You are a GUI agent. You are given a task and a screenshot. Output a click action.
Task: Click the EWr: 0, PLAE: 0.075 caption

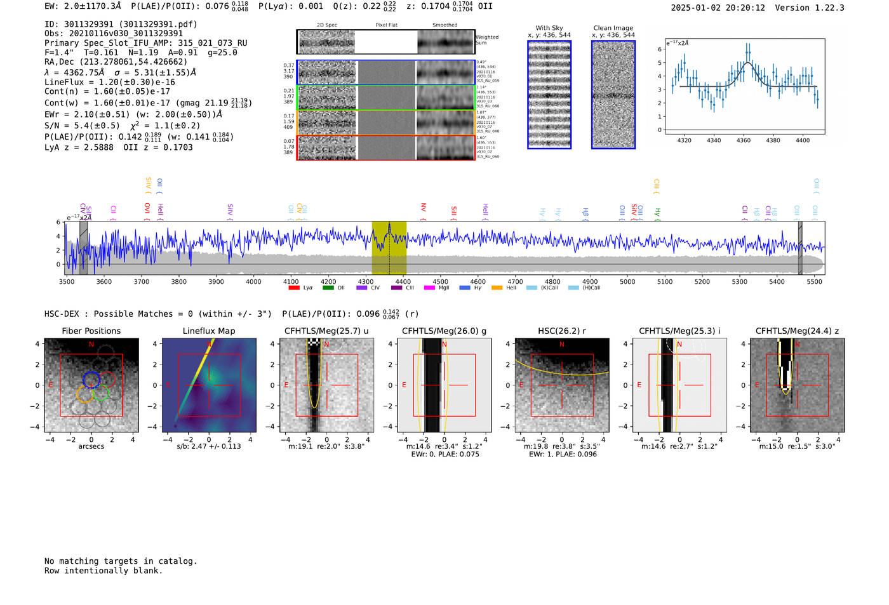click(x=445, y=455)
